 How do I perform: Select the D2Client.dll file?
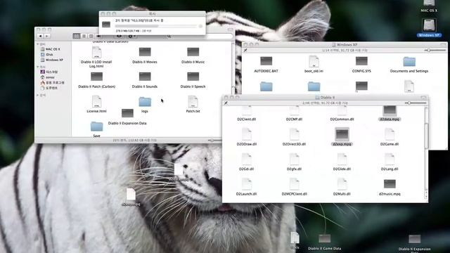point(246,114)
